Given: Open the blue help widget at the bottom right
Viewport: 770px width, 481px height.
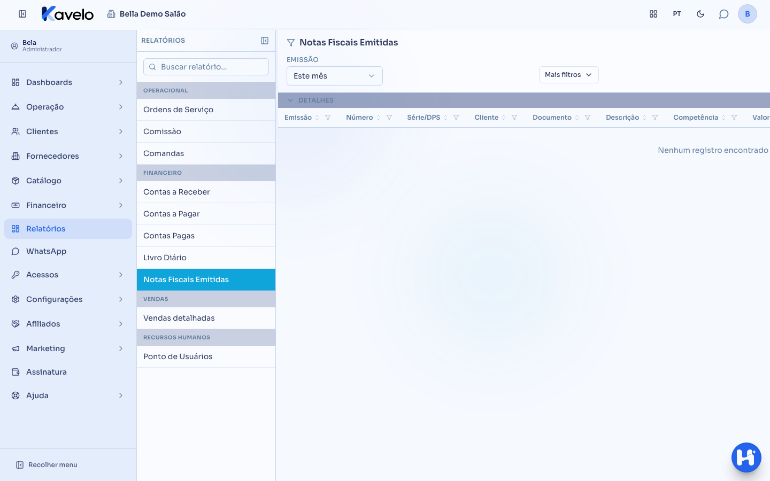Looking at the screenshot, I should tap(746, 457).
